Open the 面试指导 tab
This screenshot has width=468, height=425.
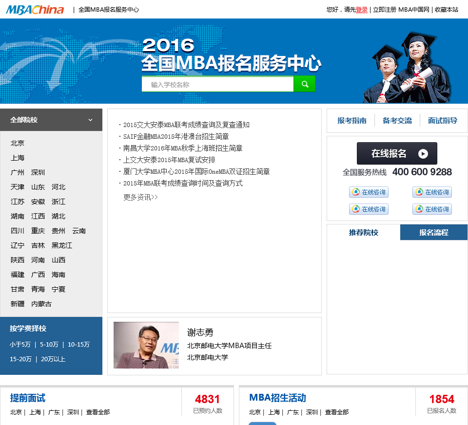tap(442, 120)
